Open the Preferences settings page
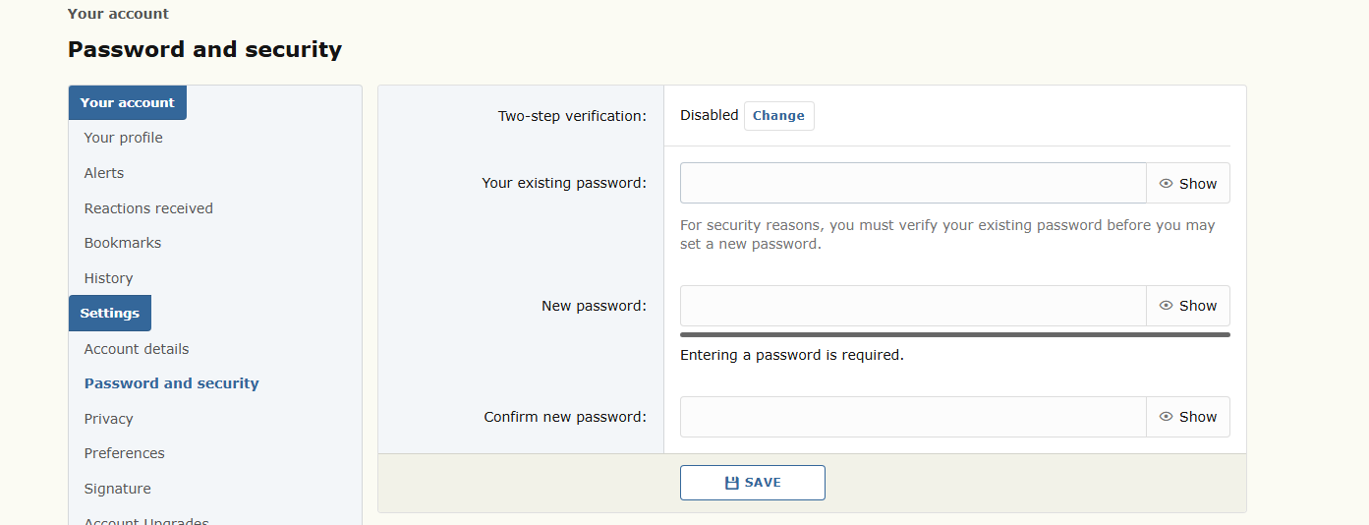 click(125, 453)
